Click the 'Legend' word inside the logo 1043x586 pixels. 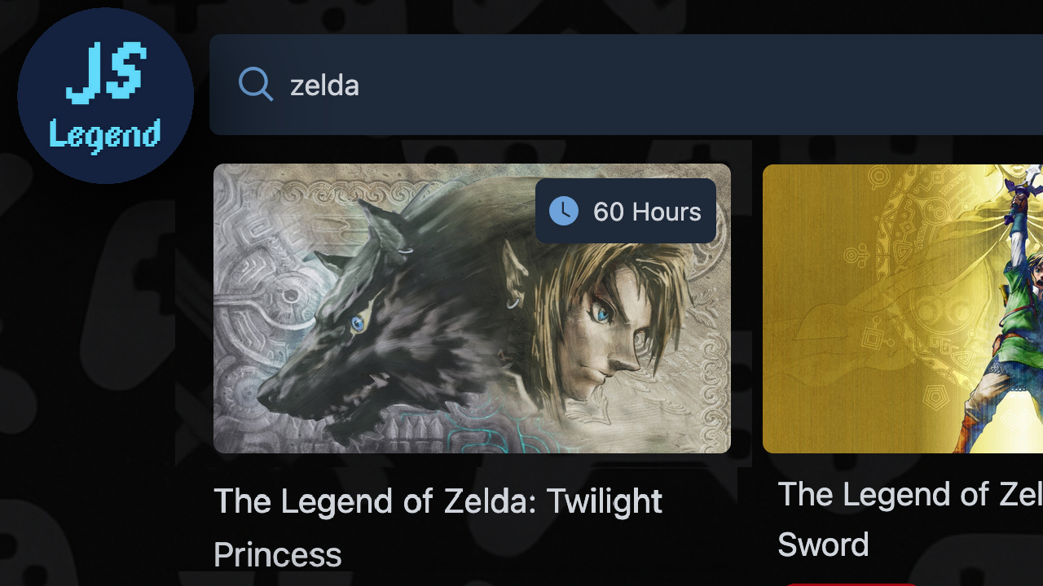pyautogui.click(x=105, y=135)
